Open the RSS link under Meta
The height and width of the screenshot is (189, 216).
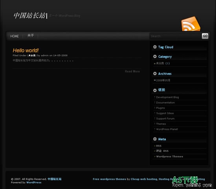coord(159,146)
